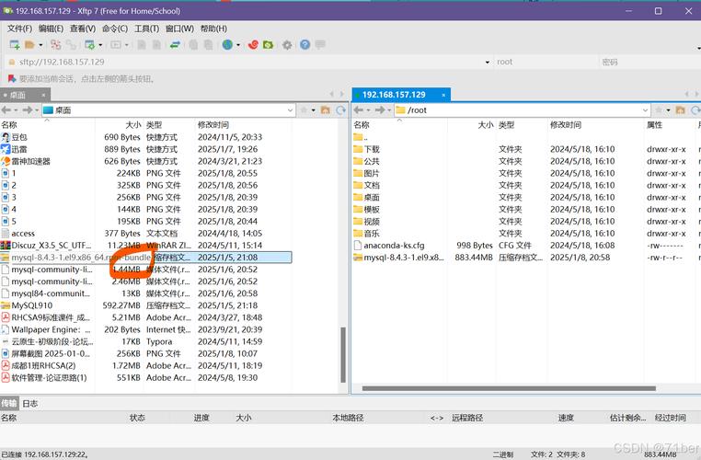Click the speech bubble toolbar icon
This screenshot has width=701, height=460.
click(x=320, y=44)
